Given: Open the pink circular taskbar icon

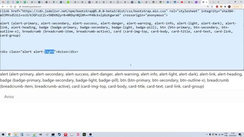Looking at the screenshot, I should [x=78, y=134].
